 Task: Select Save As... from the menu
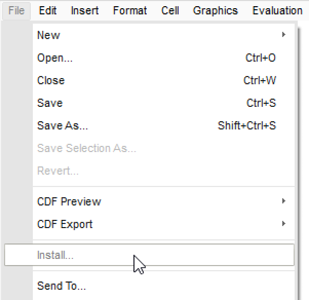63,126
